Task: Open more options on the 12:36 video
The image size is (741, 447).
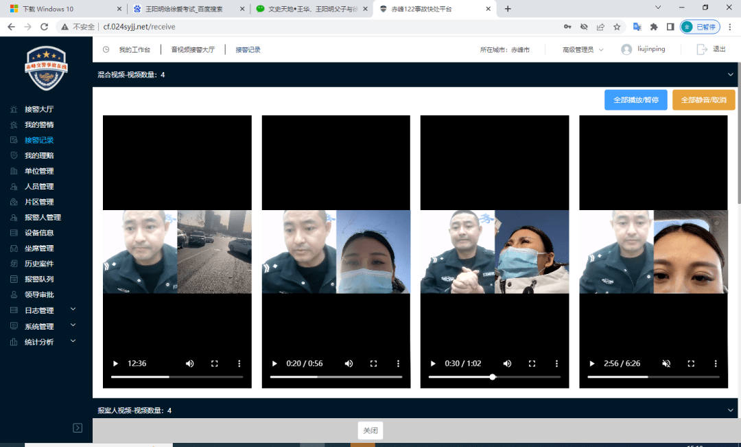Action: (x=239, y=364)
